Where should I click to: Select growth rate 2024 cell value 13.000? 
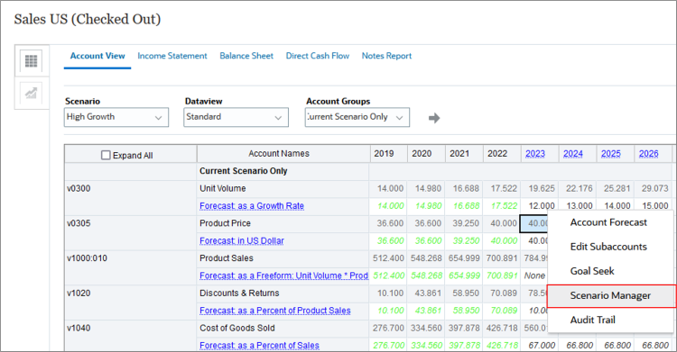578,206
